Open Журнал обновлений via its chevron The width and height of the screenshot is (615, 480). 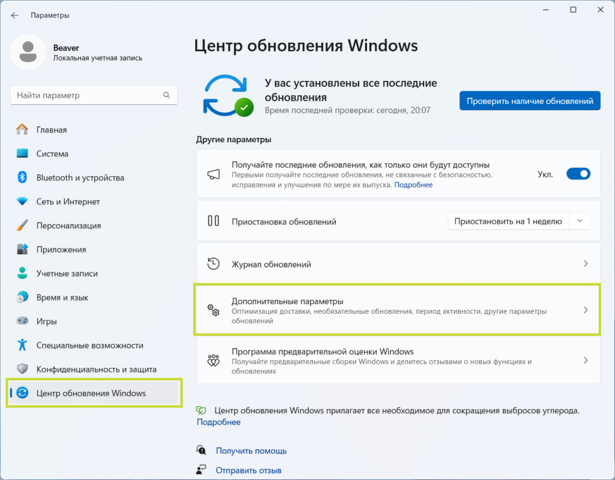click(x=586, y=264)
